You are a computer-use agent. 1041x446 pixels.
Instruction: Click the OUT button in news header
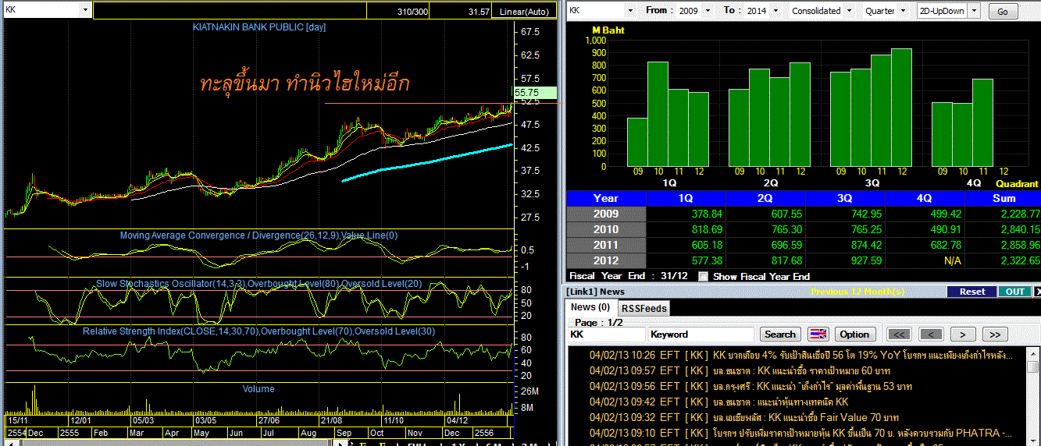pyautogui.click(x=1014, y=292)
